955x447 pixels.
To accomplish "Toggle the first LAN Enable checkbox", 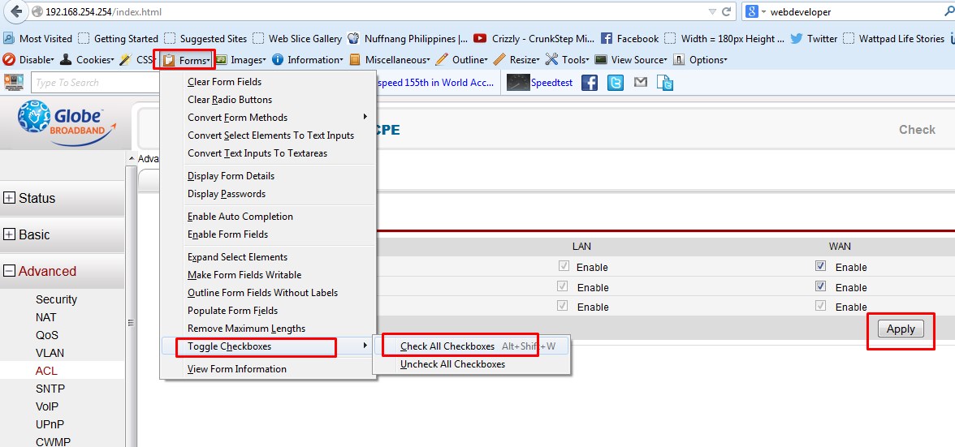I will click(563, 266).
